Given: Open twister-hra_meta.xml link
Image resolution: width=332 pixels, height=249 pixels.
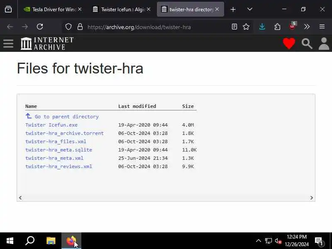Looking at the screenshot, I should [54, 158].
